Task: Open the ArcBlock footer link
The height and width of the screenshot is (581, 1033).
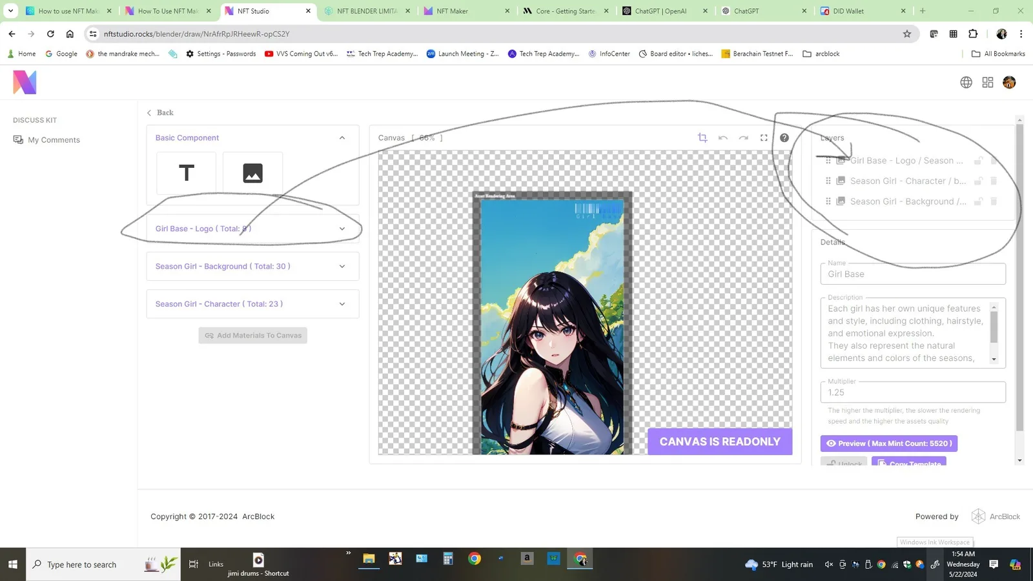Action: click(x=996, y=516)
